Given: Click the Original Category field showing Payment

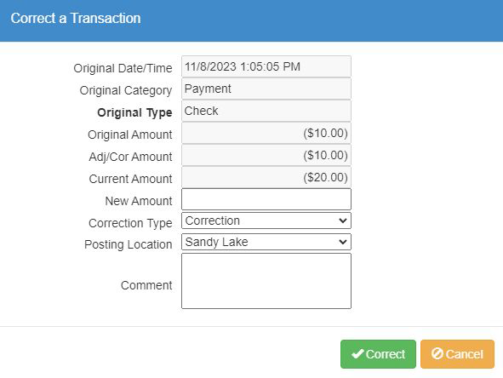Looking at the screenshot, I should 266,89.
